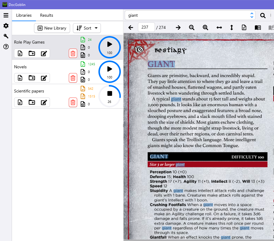This screenshot has height=241, width=274.
Task: Start indexing Novels library
Action: (x=109, y=72)
